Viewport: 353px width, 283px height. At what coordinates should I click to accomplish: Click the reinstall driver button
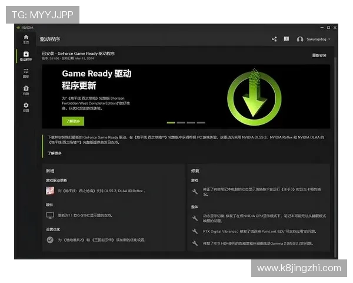pyautogui.click(x=319, y=55)
